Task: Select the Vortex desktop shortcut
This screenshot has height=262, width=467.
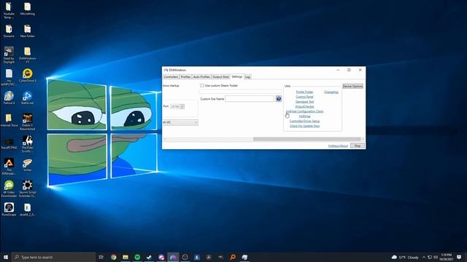Action: point(28,165)
